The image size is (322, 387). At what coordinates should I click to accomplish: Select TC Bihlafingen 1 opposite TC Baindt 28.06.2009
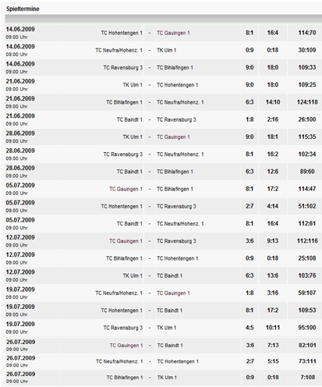(175, 172)
